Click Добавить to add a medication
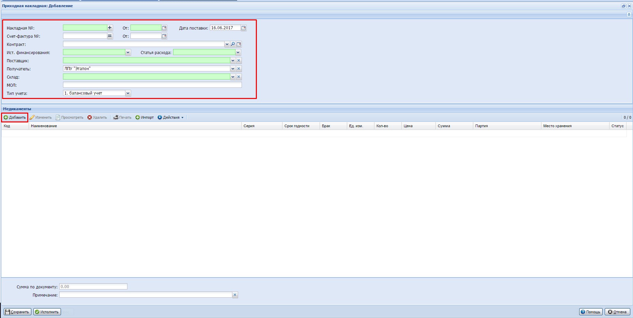 (15, 117)
